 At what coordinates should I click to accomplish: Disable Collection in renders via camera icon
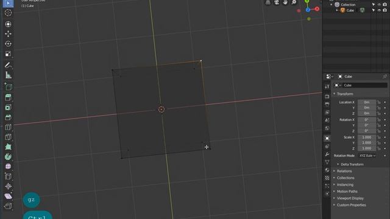pos(385,4)
